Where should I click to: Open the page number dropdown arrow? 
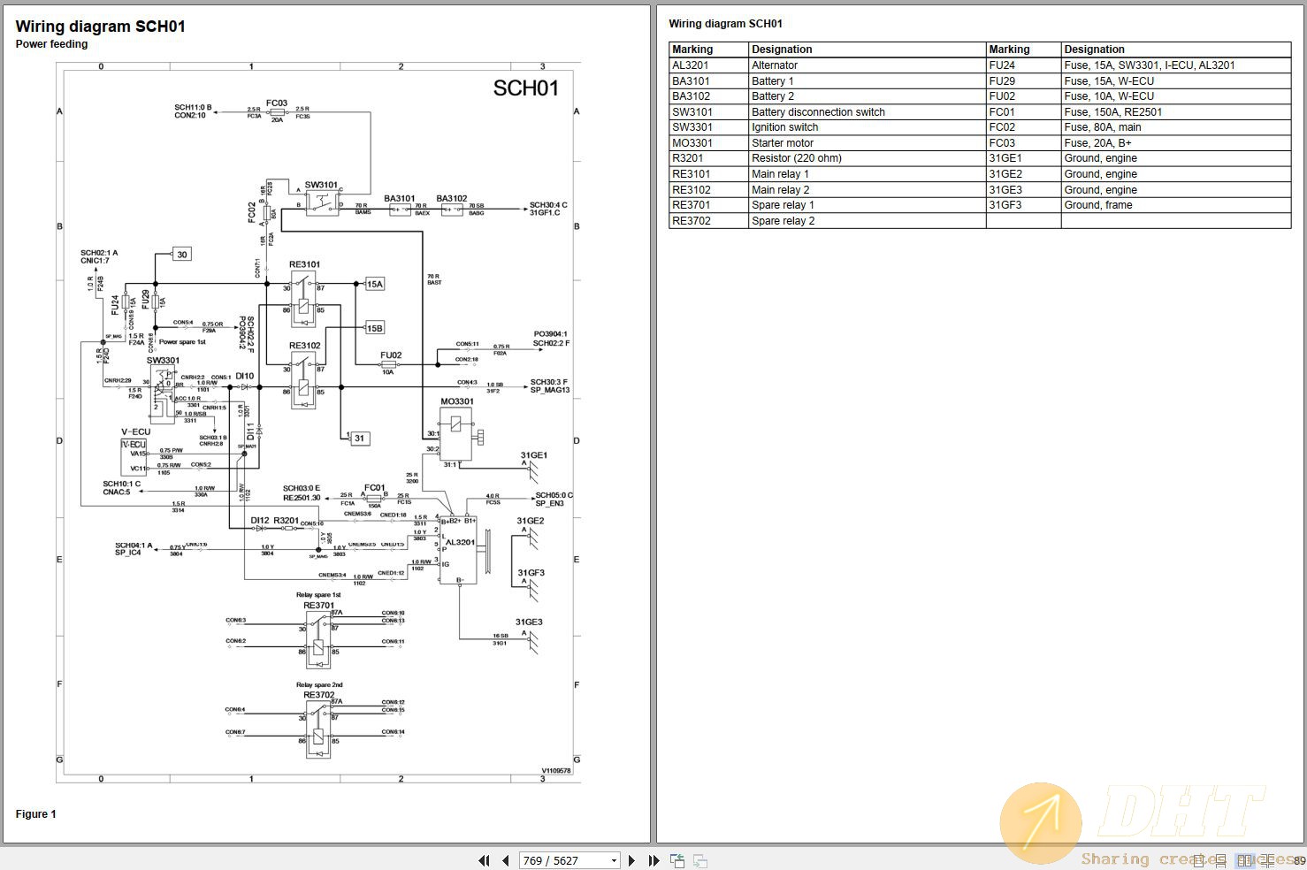[614, 860]
